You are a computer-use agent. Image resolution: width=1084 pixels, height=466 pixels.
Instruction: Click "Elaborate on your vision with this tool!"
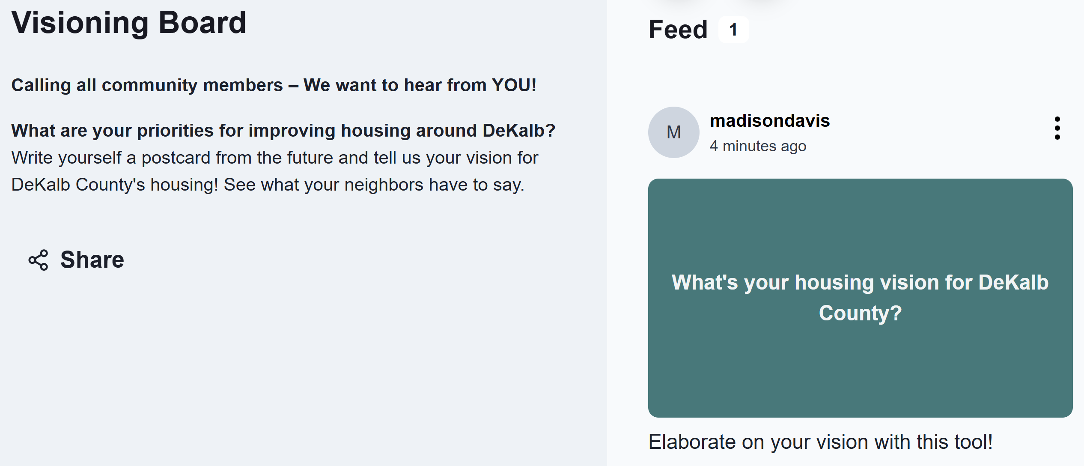click(x=820, y=442)
